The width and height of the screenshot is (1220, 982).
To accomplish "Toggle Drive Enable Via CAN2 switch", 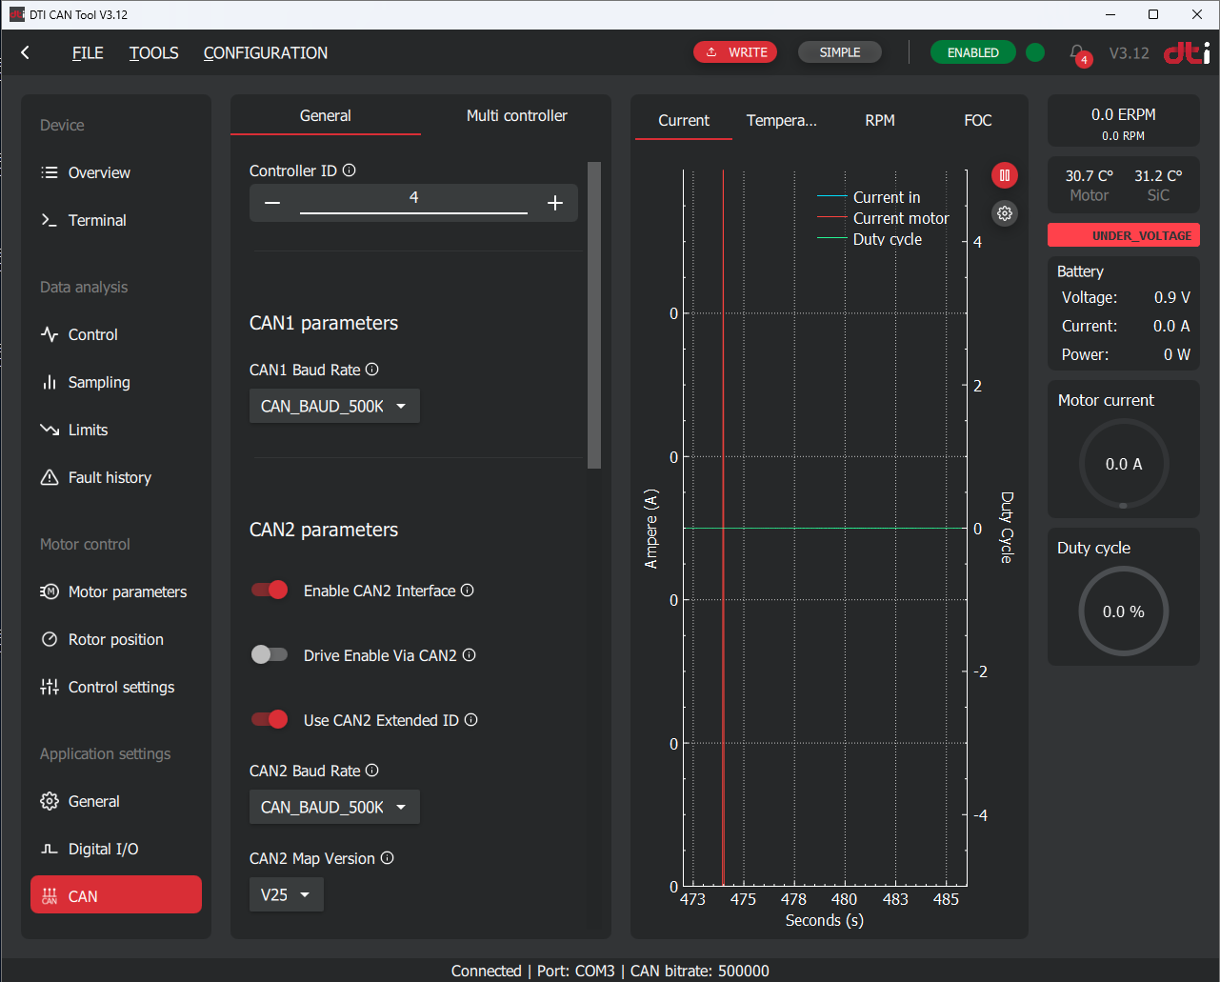I will [x=270, y=655].
